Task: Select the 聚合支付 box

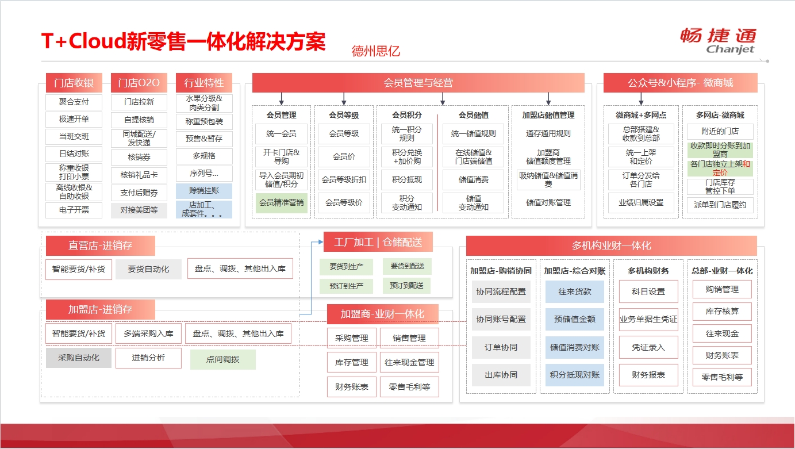Action: (x=74, y=102)
